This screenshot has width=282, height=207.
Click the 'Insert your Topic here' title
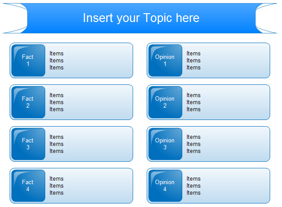click(x=141, y=18)
